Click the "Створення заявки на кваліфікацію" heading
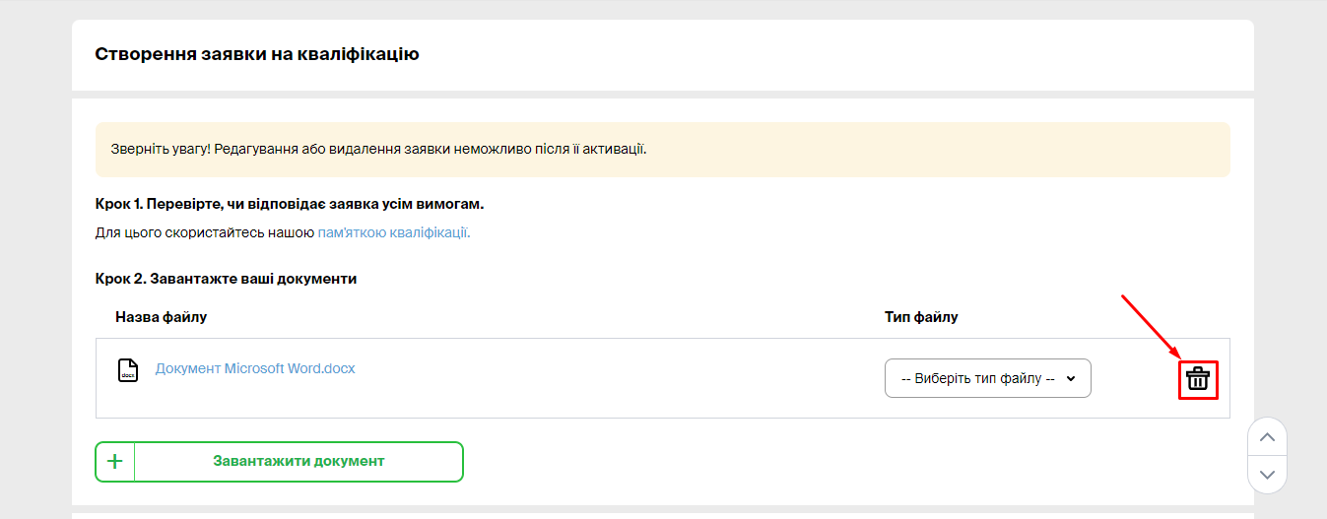 click(x=257, y=54)
